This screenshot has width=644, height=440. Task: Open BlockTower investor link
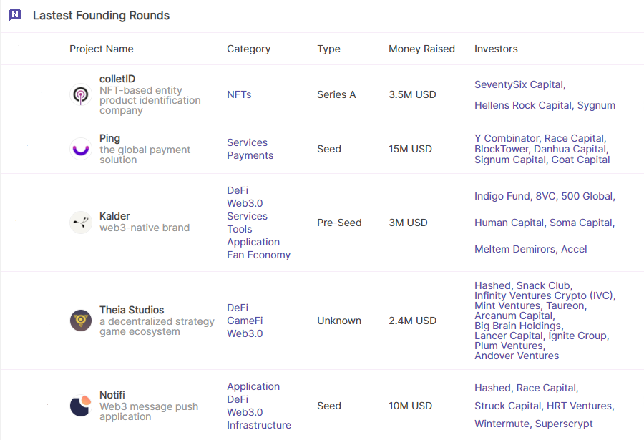tap(503, 149)
